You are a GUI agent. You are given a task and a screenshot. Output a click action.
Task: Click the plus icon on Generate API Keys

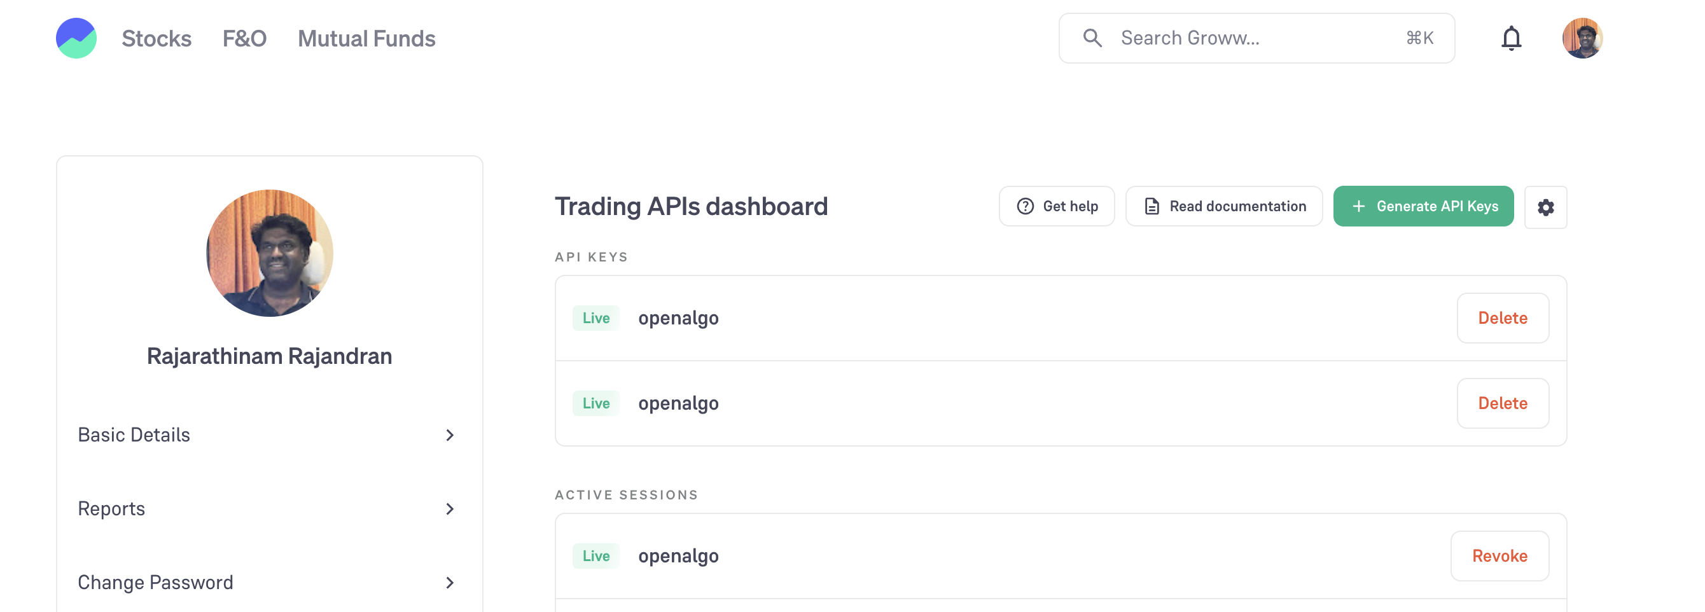click(x=1359, y=206)
